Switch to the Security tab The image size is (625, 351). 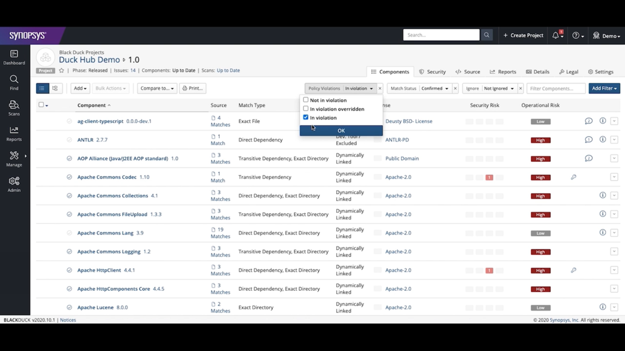click(432, 72)
